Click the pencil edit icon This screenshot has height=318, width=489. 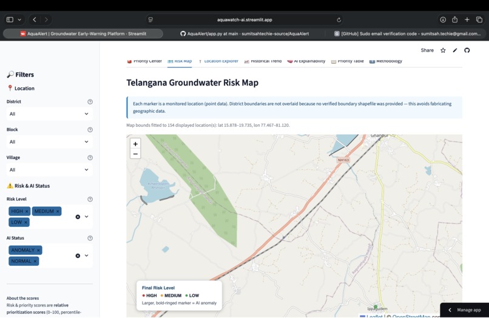(x=455, y=50)
